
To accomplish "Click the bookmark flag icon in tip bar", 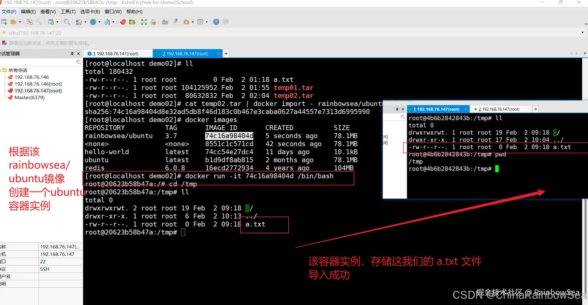I will coord(4,43).
